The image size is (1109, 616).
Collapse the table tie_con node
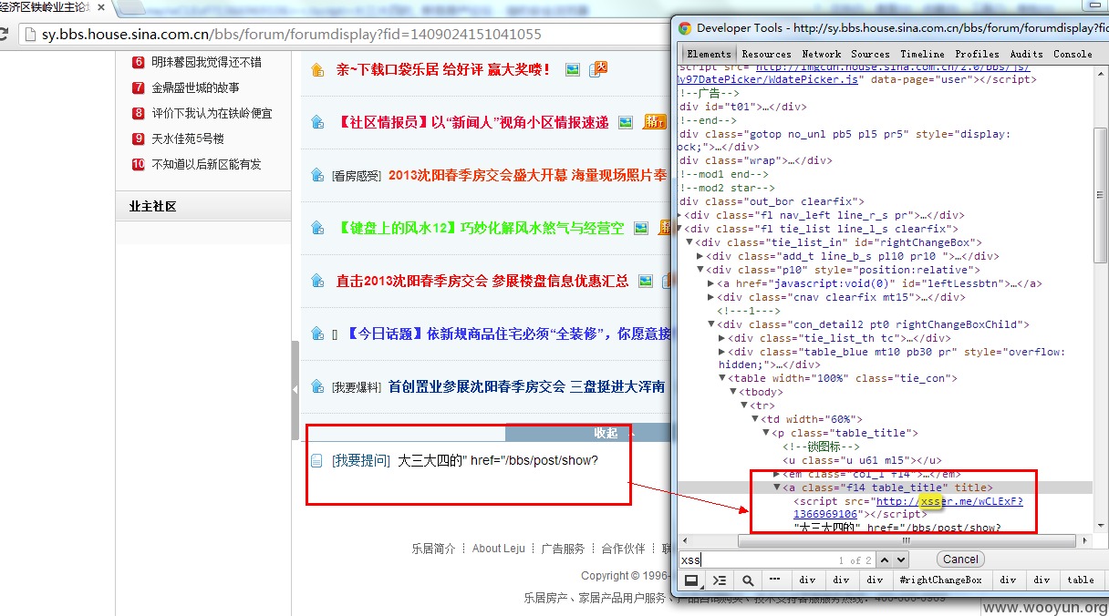[x=722, y=378]
